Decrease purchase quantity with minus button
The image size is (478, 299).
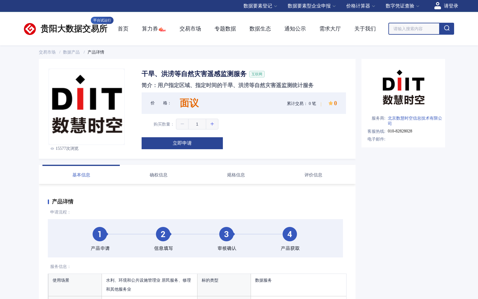click(x=182, y=124)
